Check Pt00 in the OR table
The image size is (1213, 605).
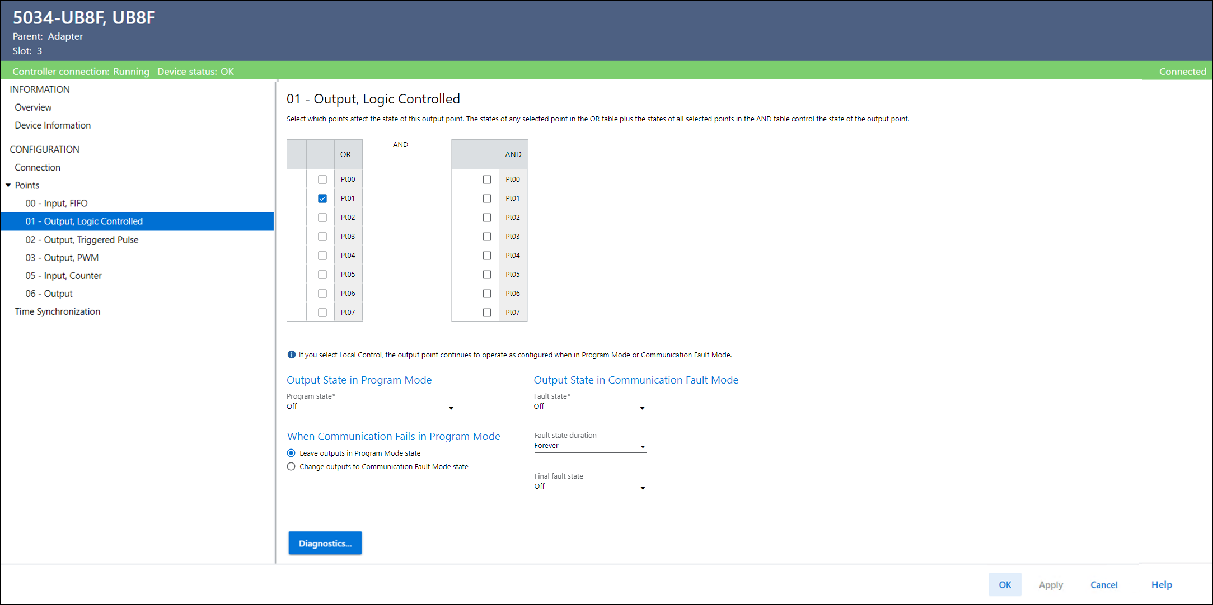pos(322,179)
